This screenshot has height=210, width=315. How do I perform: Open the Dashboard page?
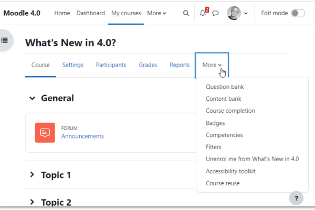(x=90, y=13)
